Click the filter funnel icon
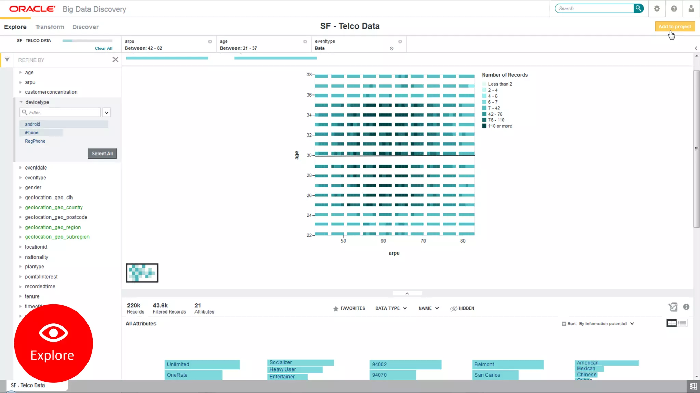This screenshot has width=700, height=393. [x=7, y=59]
